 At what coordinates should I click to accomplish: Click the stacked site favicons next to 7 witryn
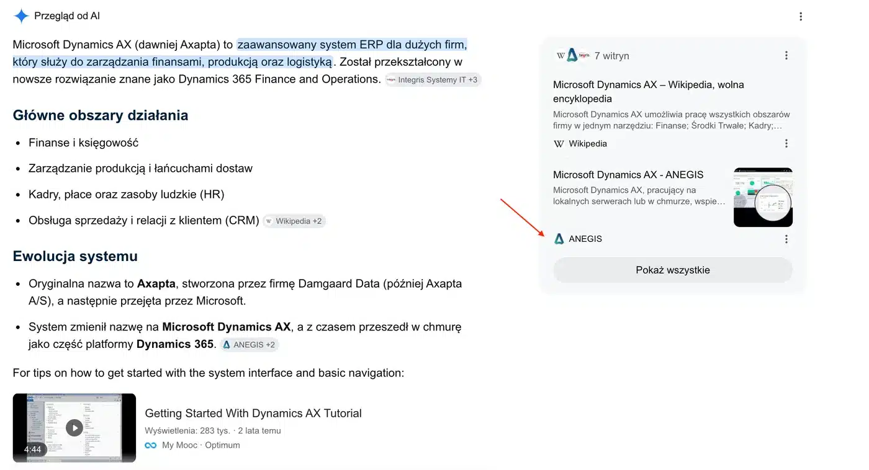[x=572, y=55]
